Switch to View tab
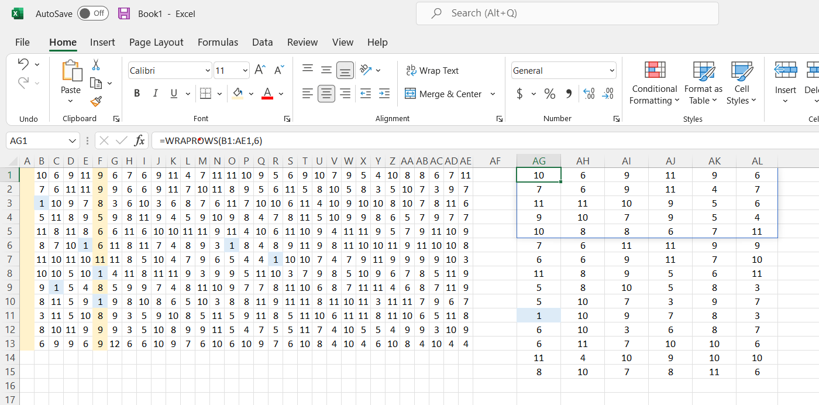This screenshot has width=819, height=405. pyautogui.click(x=343, y=42)
